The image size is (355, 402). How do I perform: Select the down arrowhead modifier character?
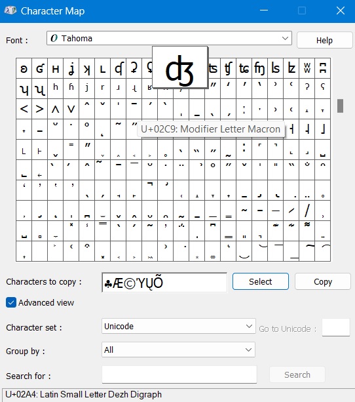(71, 109)
